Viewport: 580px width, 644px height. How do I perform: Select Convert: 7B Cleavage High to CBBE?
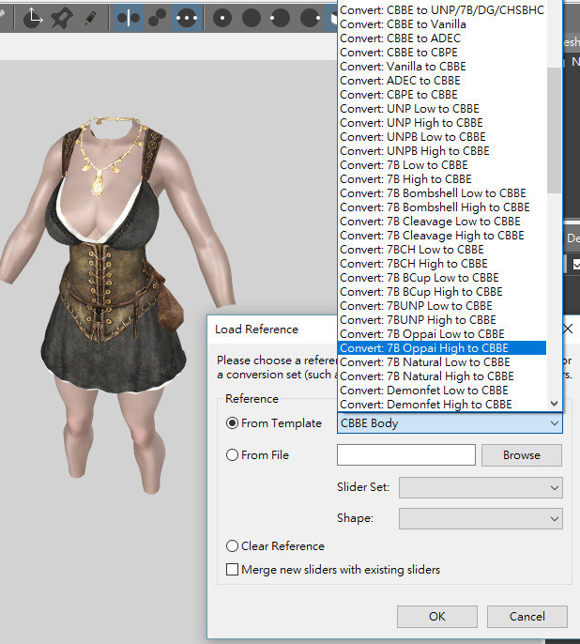pyautogui.click(x=442, y=235)
